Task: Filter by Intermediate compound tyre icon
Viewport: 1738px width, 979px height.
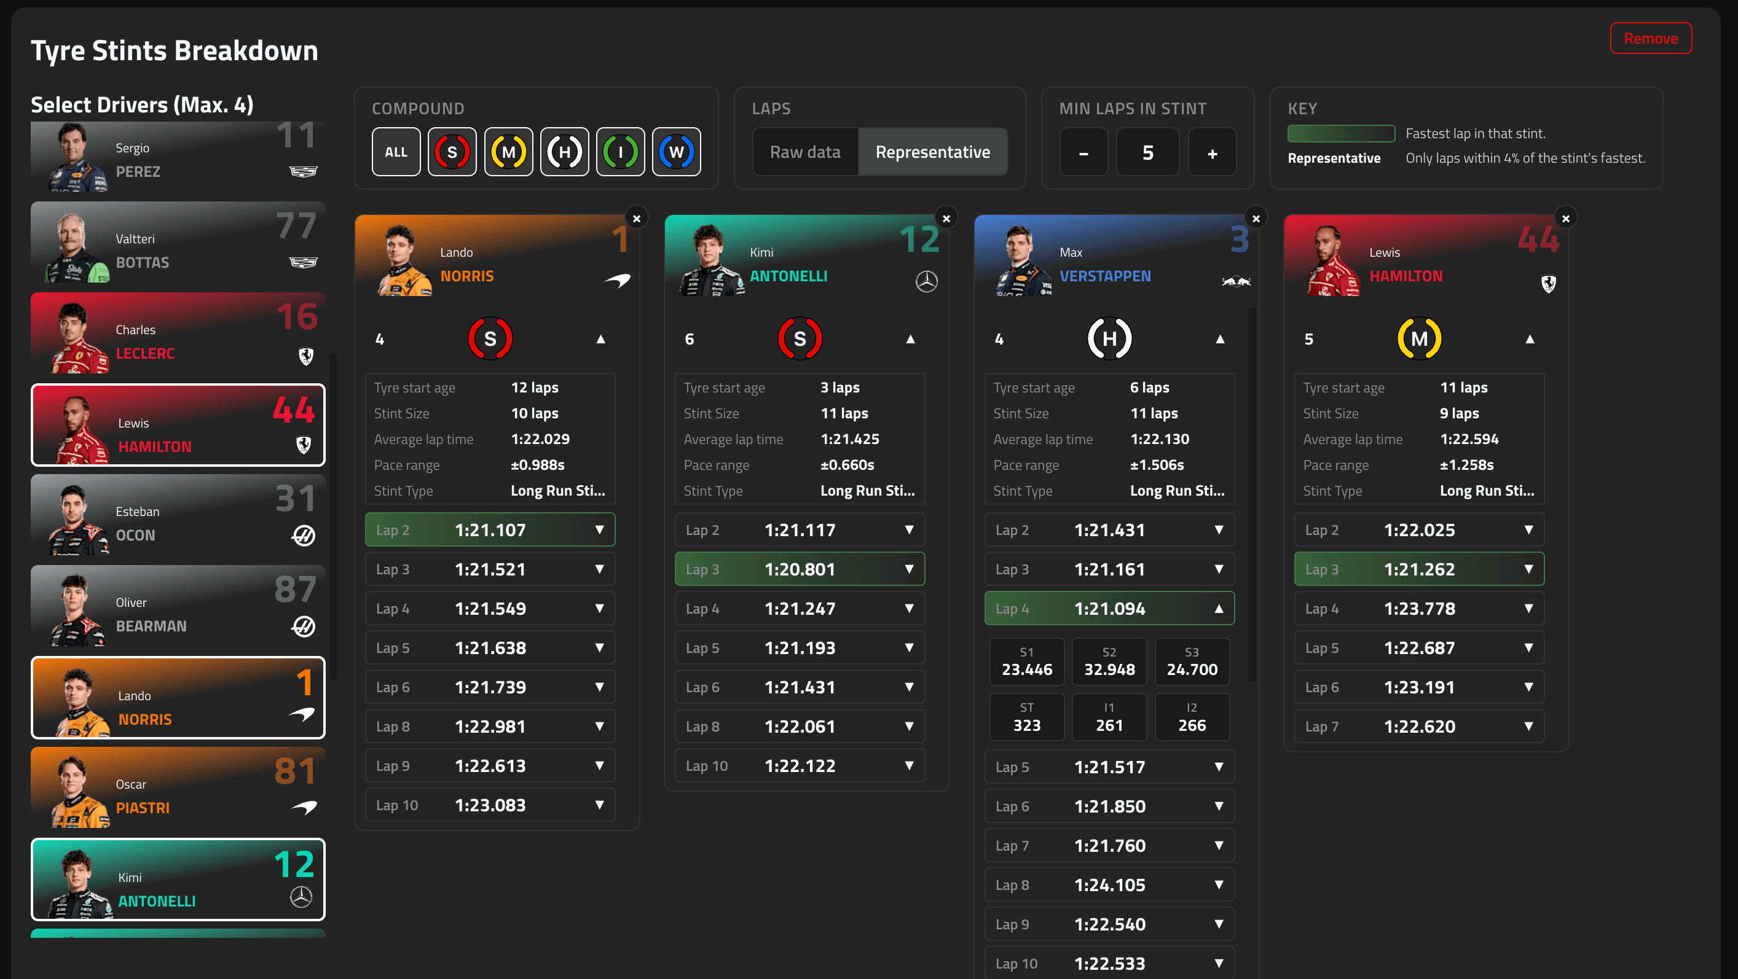Action: [x=620, y=152]
